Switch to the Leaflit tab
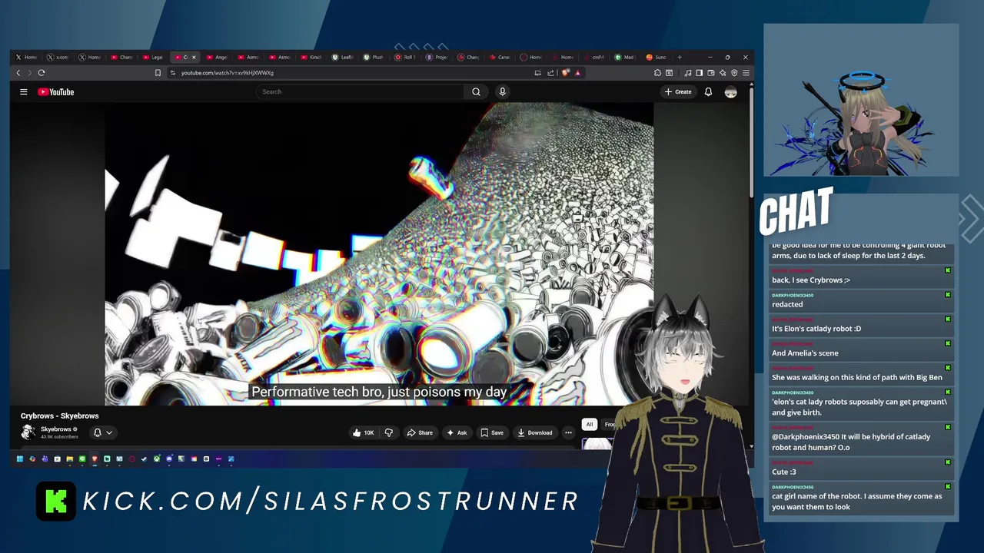Screen dimensions: 984x553 [343, 57]
